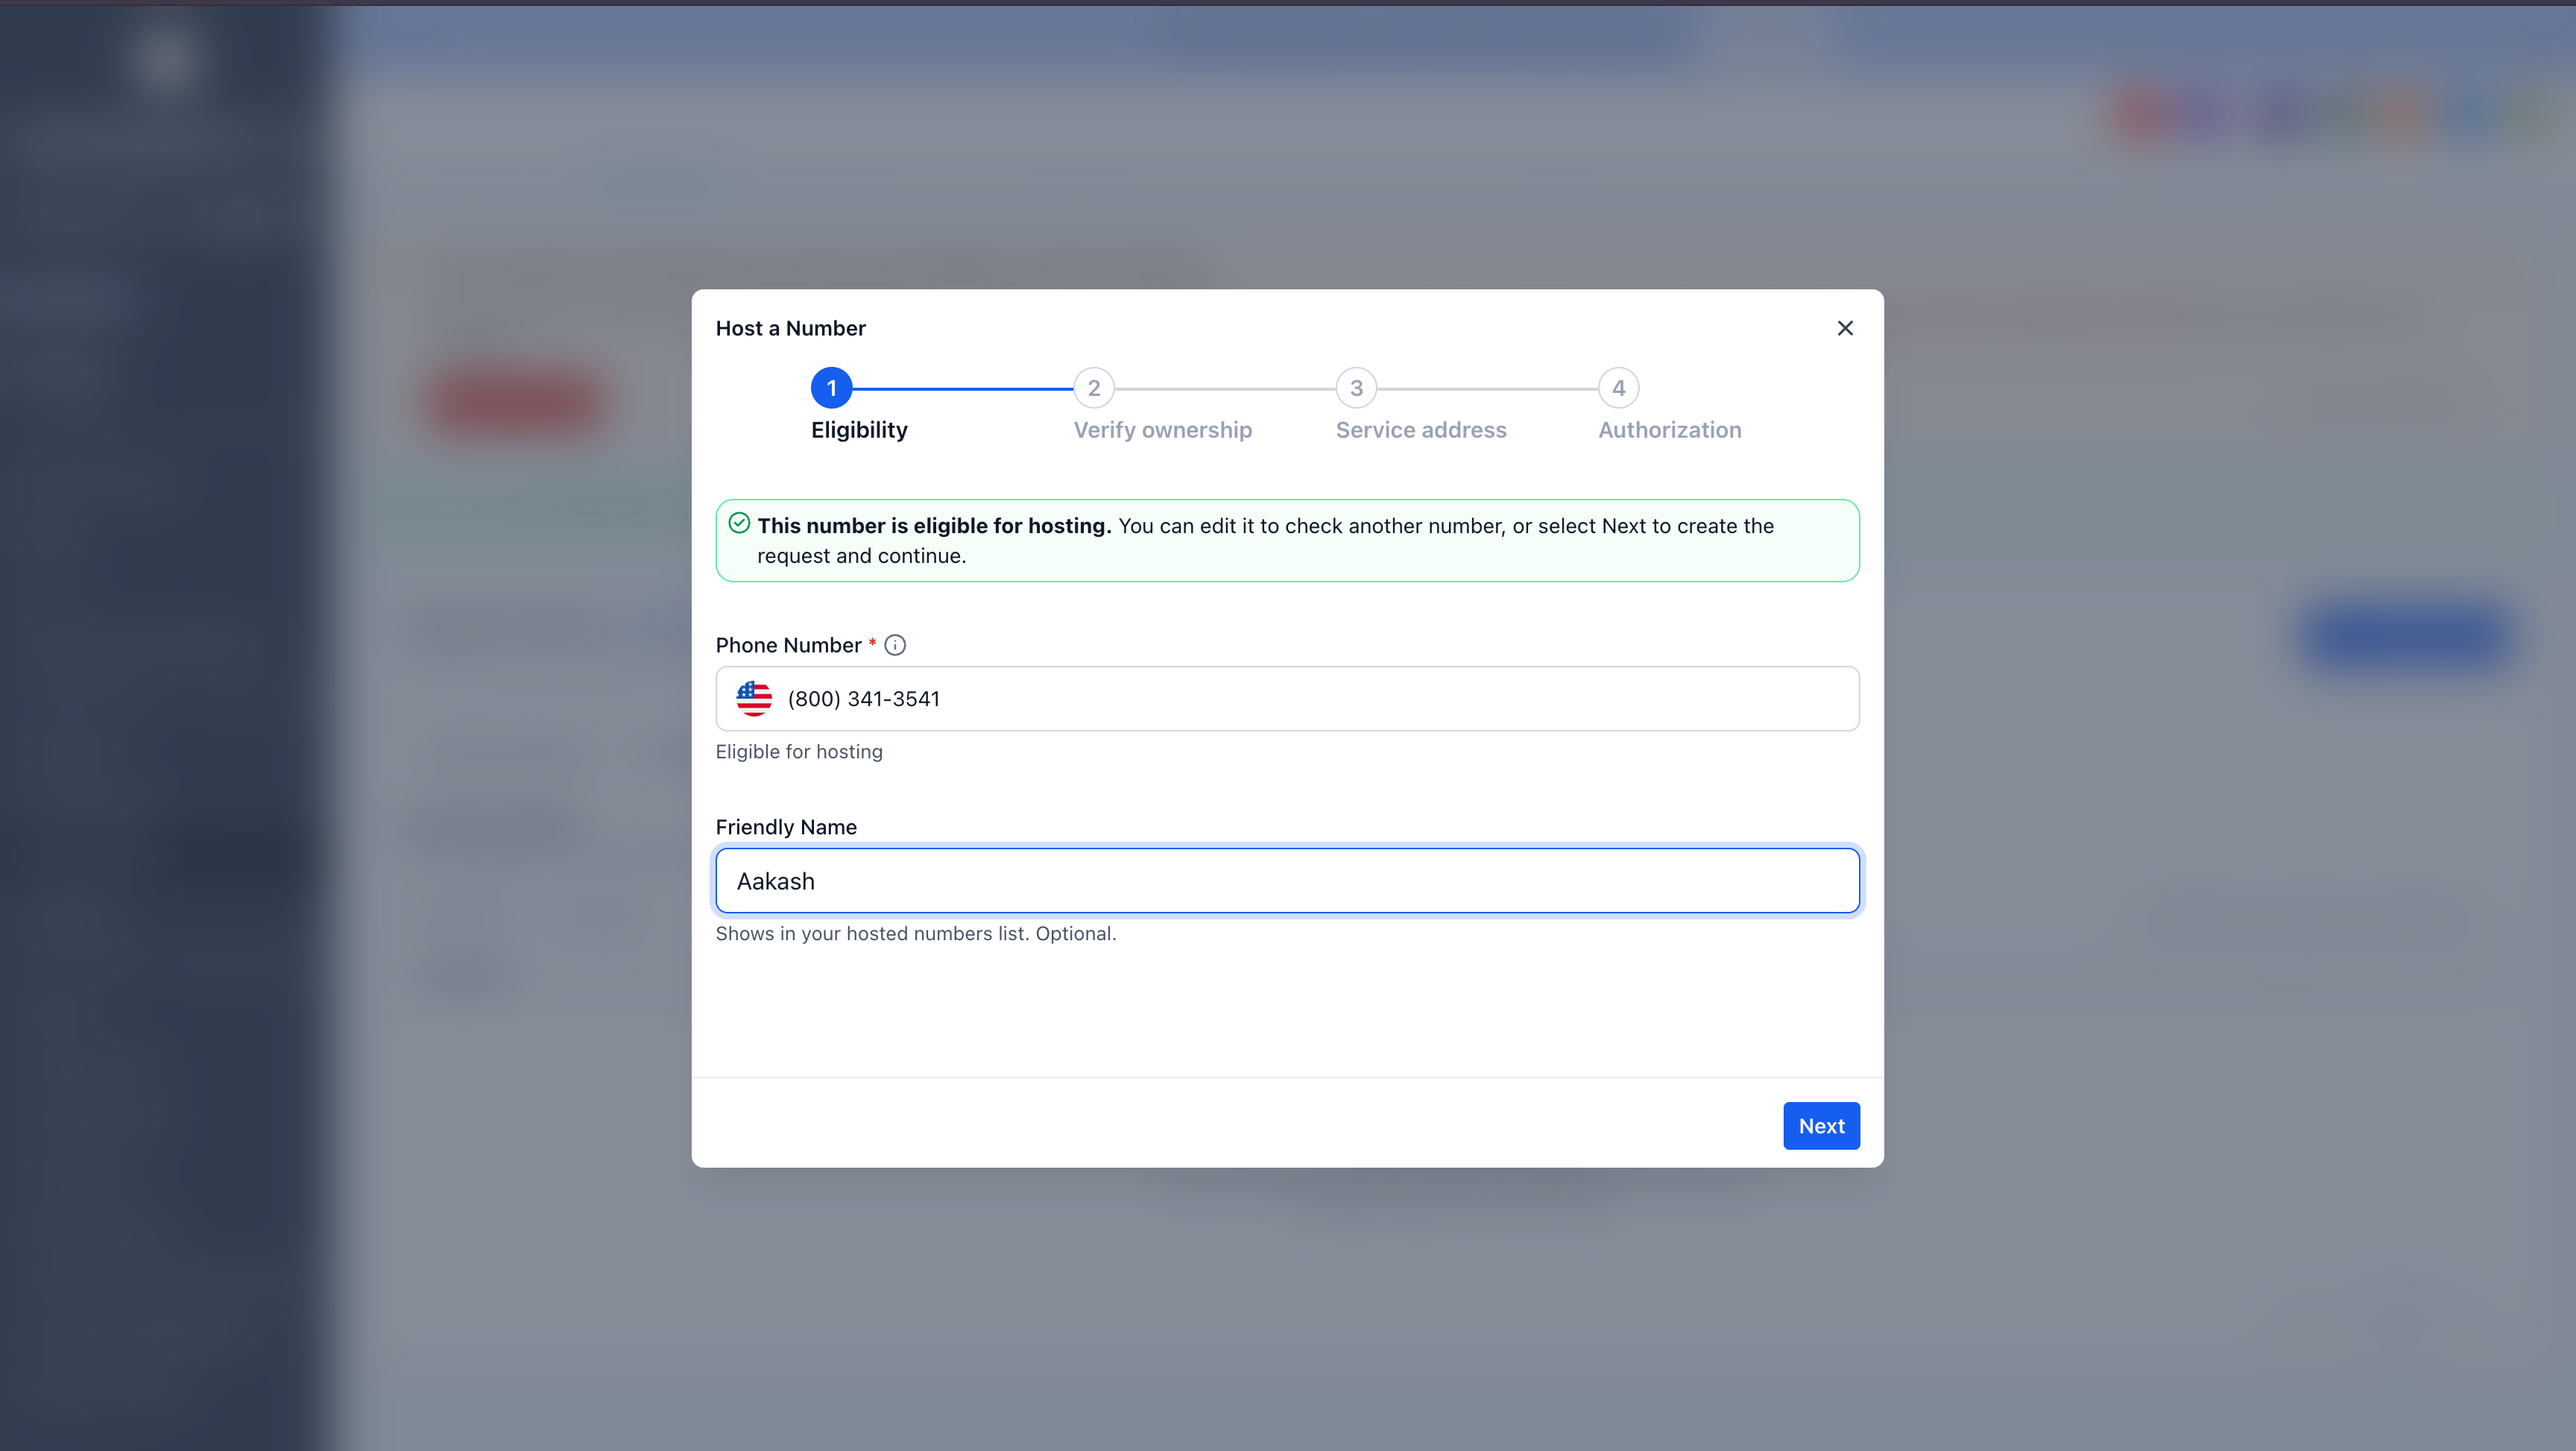
Task: Click the 'Host a Number' dialog title
Action: (x=790, y=328)
